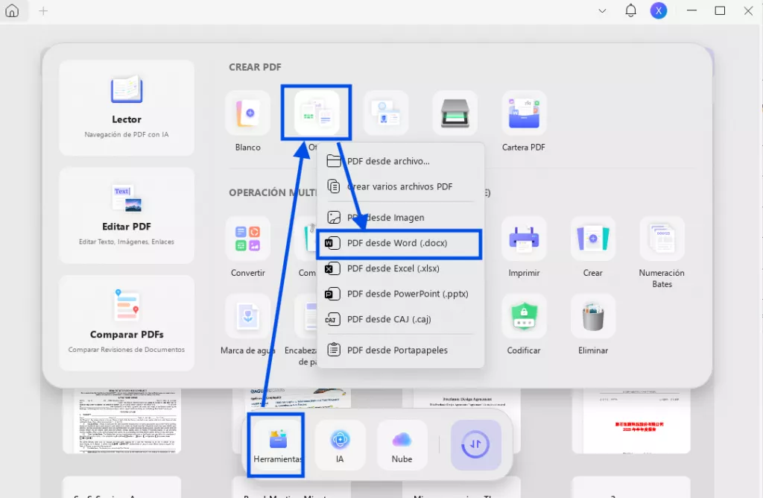Open the Eliminar tool
The image size is (763, 498).
(x=593, y=316)
